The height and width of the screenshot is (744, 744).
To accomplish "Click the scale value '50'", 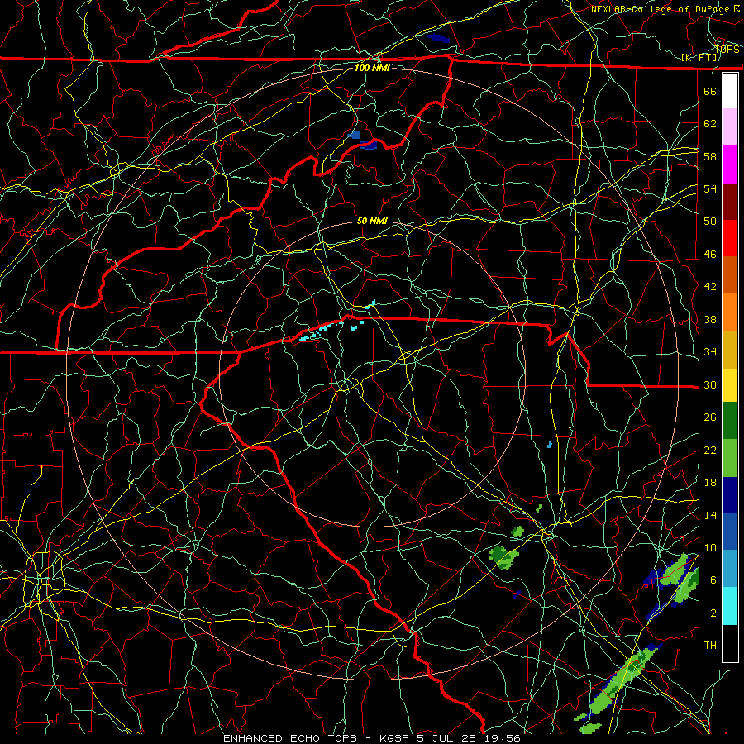I will 710,222.
